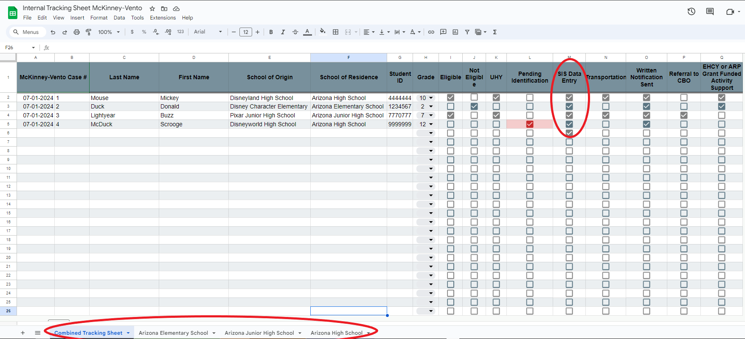This screenshot has width=745, height=339.
Task: Uncheck Eligible for Mickey Mouse row
Action: coord(450,97)
